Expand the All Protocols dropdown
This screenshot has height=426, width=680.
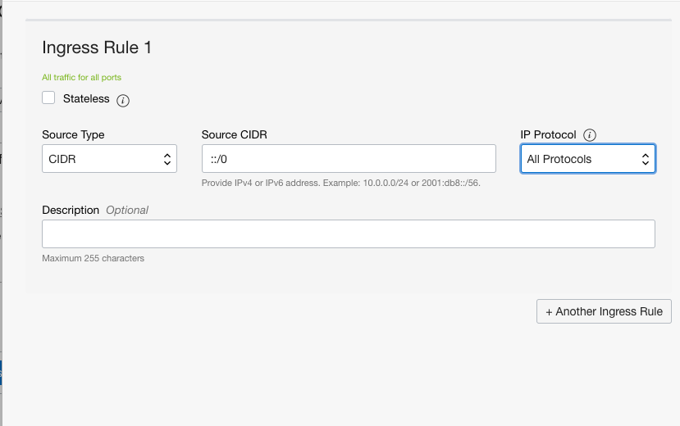coord(587,159)
